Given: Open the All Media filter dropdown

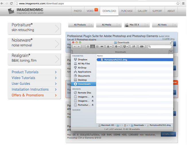Looking at the screenshot, I should [109, 25].
